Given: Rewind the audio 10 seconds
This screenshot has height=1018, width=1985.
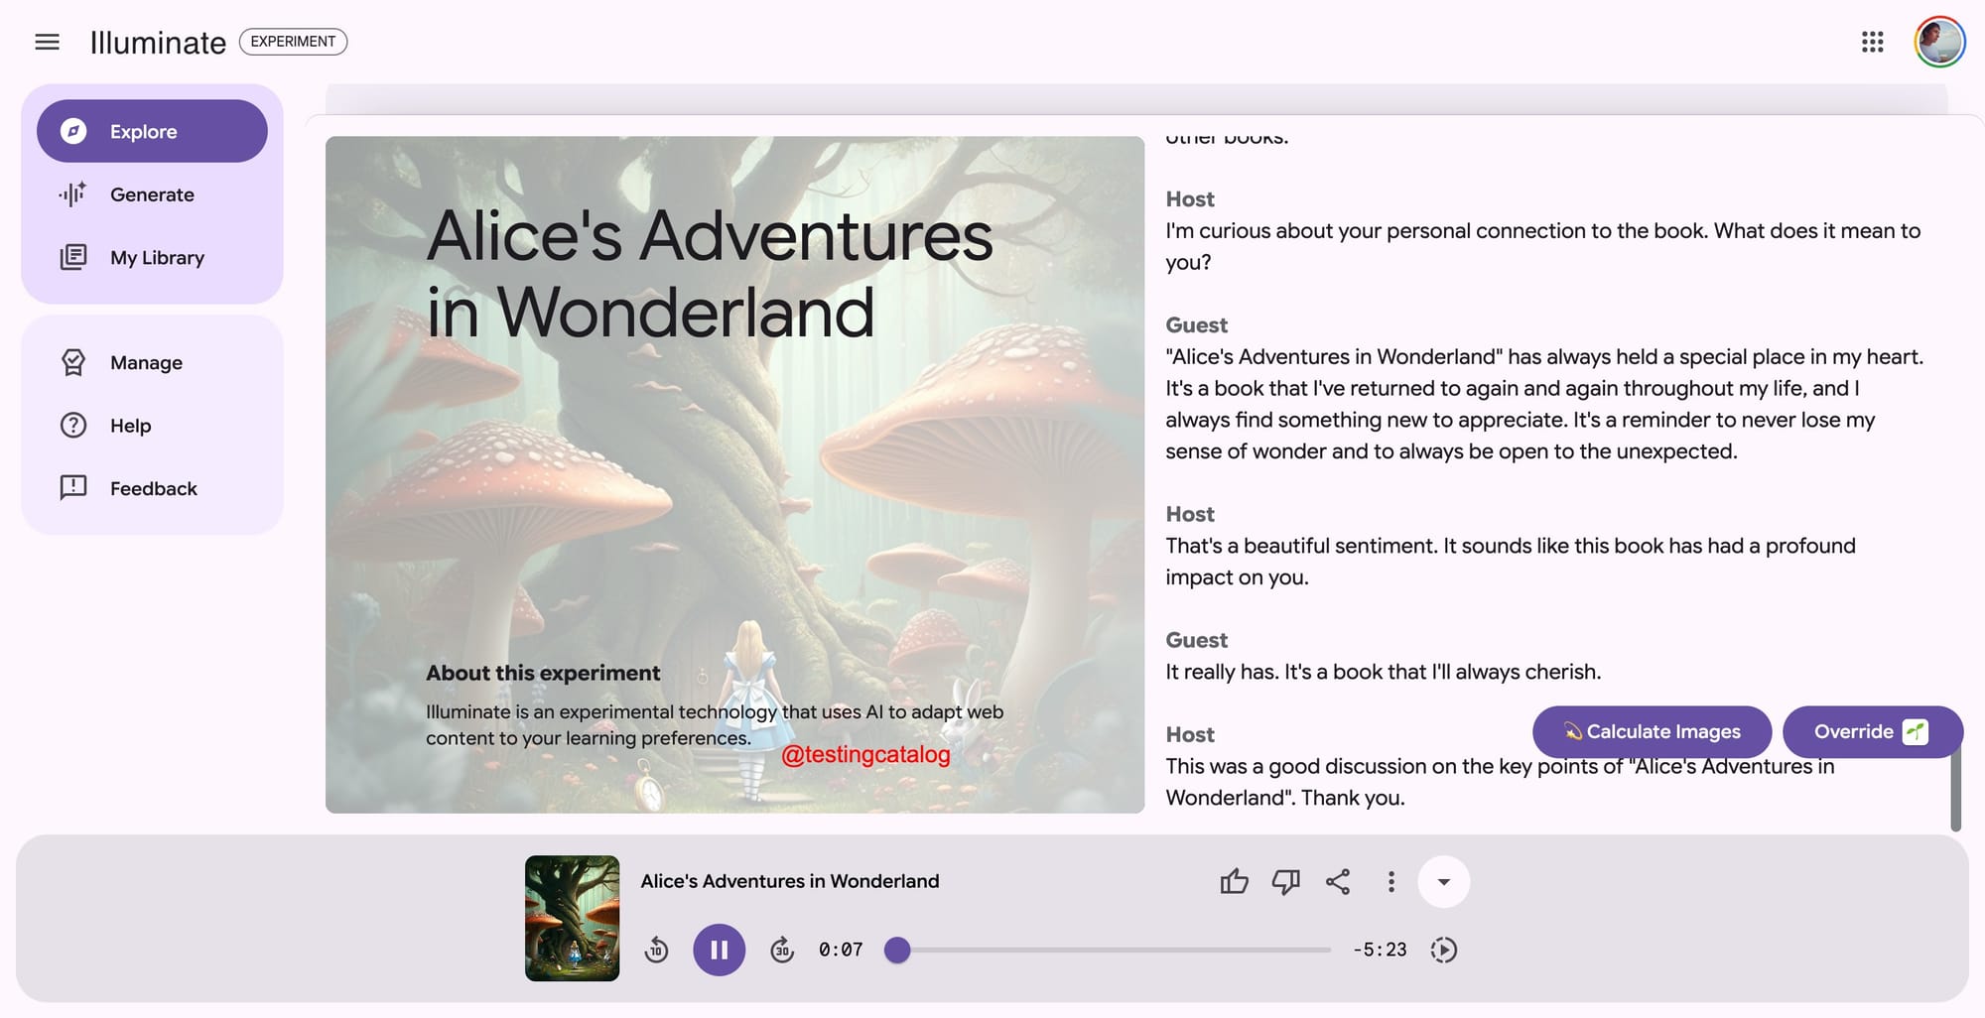Looking at the screenshot, I should [x=656, y=950].
